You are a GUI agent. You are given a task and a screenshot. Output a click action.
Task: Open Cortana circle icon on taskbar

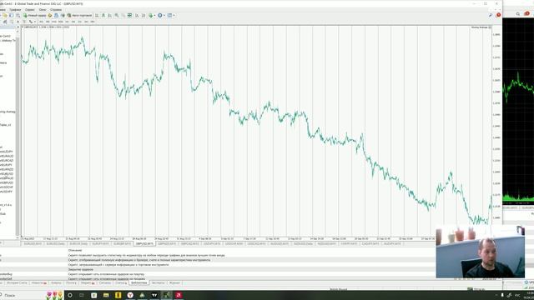(70, 295)
